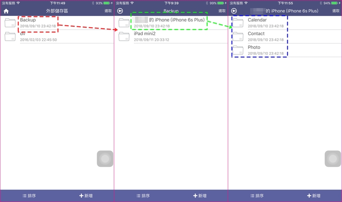Tap 排序 at the bottom of the Backup screen
This screenshot has height=202, width=342.
(143, 195)
